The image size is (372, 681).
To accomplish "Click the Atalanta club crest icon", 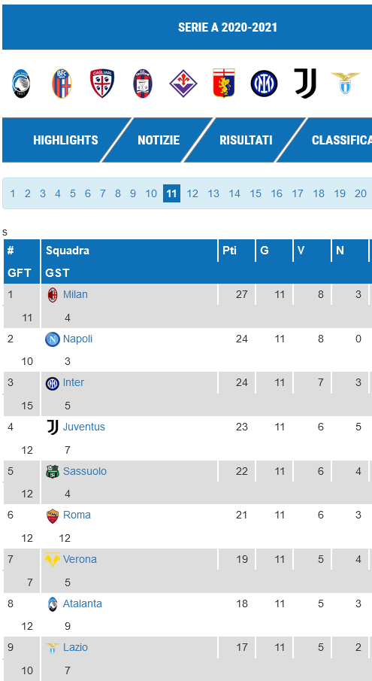I will tap(21, 84).
